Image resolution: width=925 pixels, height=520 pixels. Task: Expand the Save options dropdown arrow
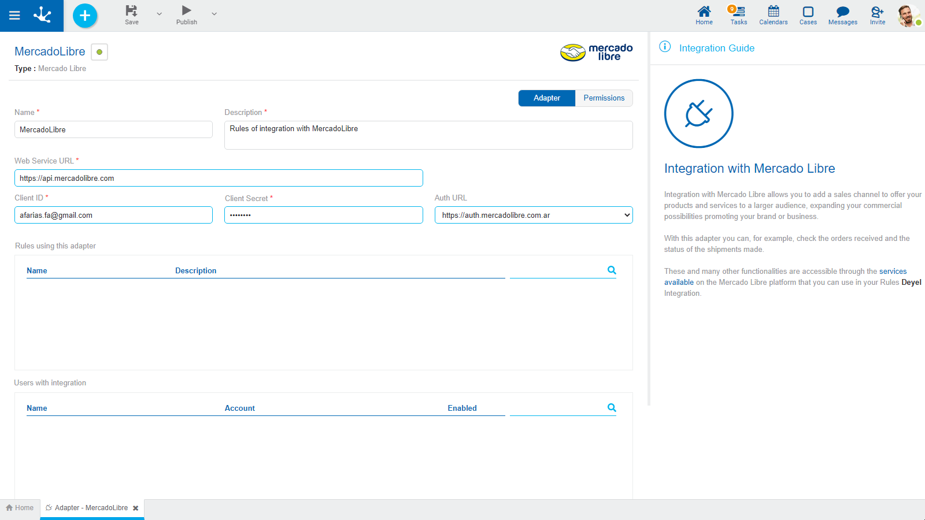[160, 14]
